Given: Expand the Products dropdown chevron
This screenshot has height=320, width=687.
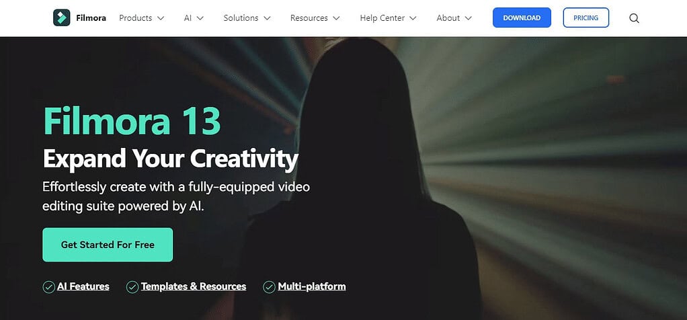Looking at the screenshot, I should [x=161, y=18].
